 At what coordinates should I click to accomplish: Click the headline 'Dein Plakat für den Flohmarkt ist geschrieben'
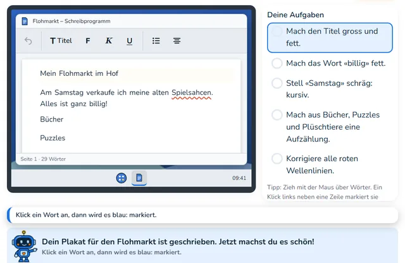(x=178, y=242)
